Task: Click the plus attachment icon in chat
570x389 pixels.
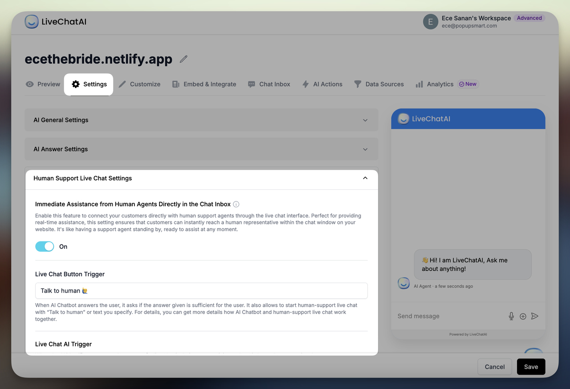Action: click(x=523, y=316)
